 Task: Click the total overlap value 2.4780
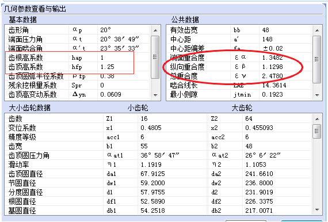tap(272, 76)
